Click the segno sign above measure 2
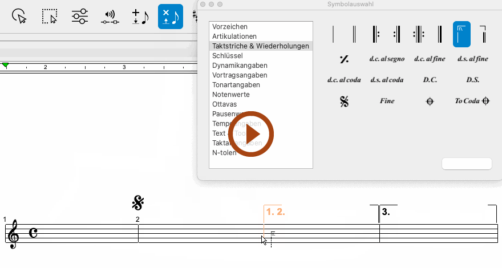Viewport: 502px width, 268px height. (137, 202)
